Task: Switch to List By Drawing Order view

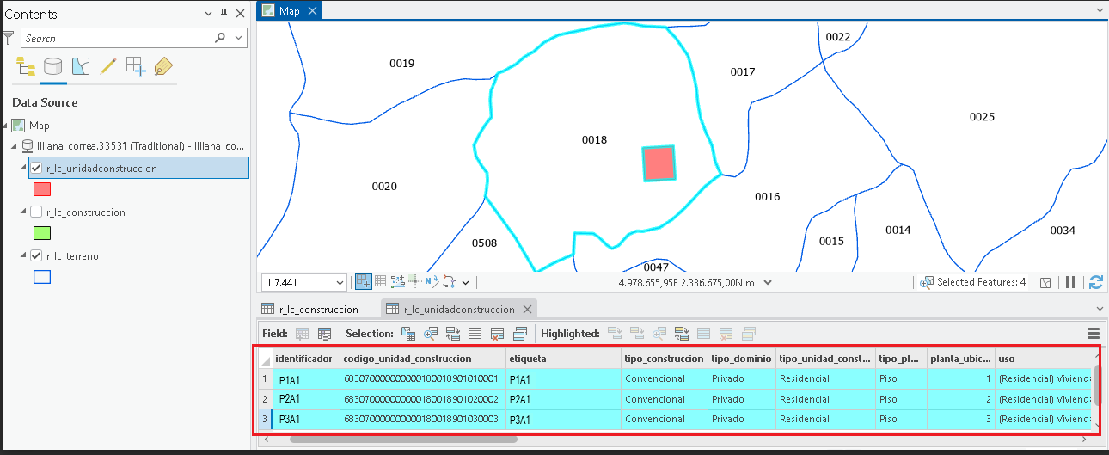Action: (x=26, y=66)
